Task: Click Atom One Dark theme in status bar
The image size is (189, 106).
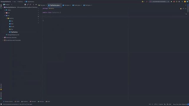Action: point(180,104)
